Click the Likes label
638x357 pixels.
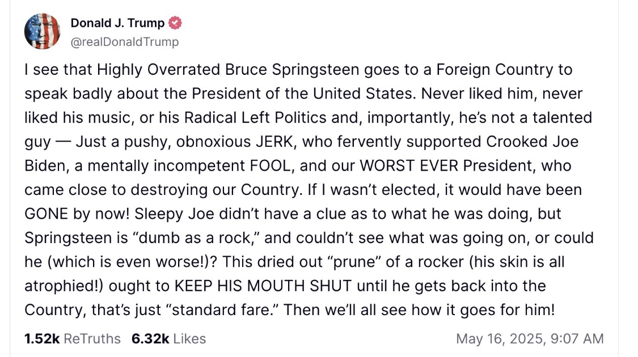pyautogui.click(x=189, y=339)
